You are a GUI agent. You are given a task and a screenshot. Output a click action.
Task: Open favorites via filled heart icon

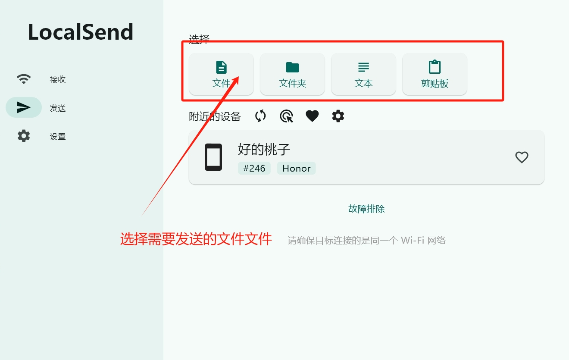(312, 116)
